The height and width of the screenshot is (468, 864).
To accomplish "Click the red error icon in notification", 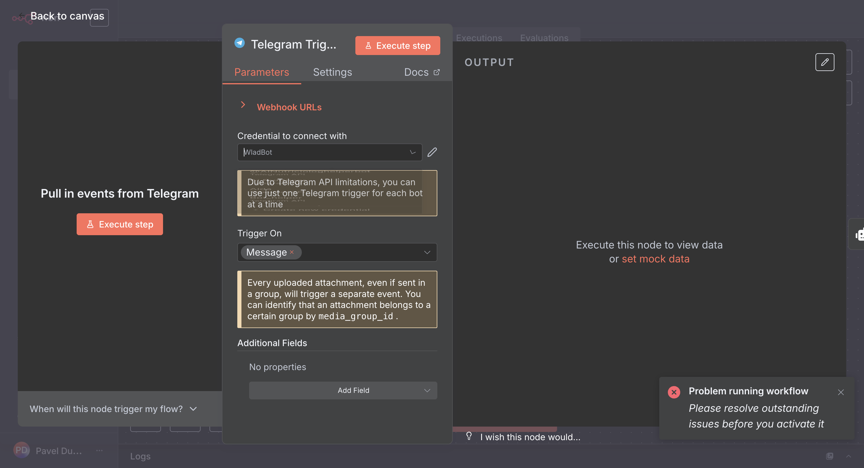I will [674, 392].
